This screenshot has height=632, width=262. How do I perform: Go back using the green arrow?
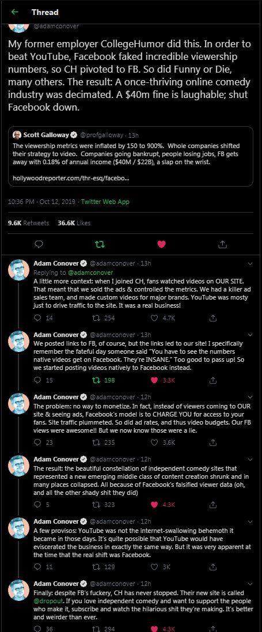coord(15,12)
